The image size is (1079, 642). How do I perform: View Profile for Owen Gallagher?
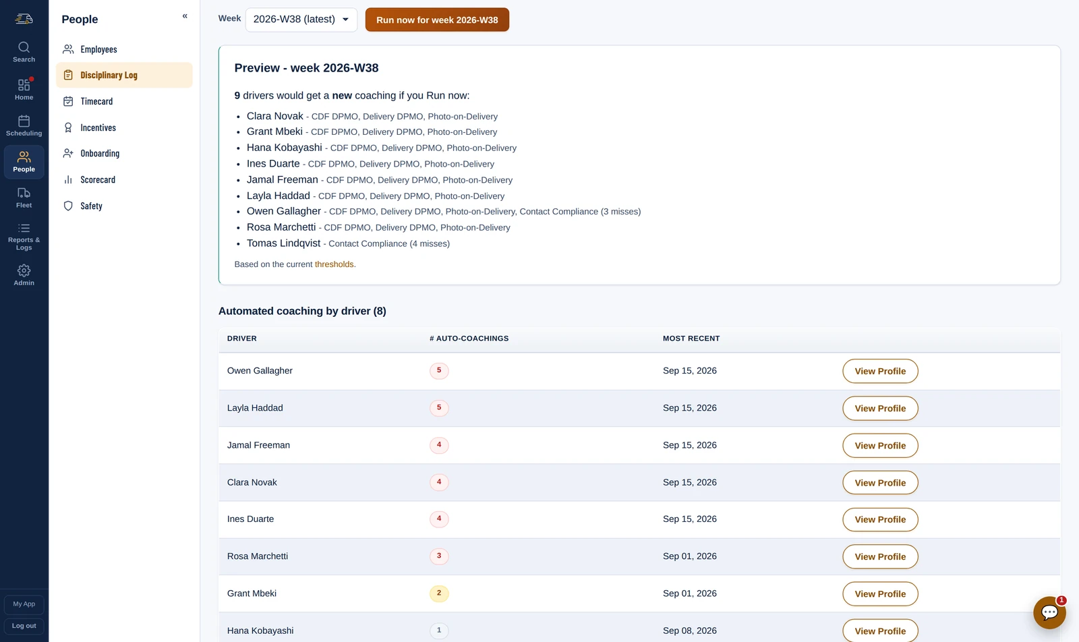coord(880,371)
